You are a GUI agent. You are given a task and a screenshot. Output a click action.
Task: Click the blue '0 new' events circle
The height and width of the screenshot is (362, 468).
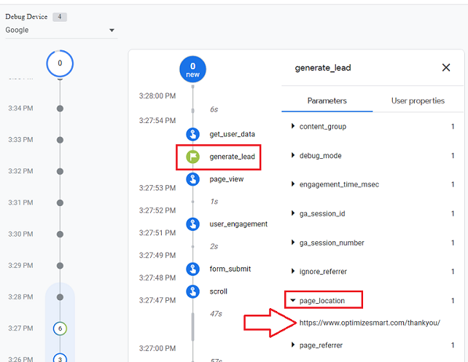(192, 69)
